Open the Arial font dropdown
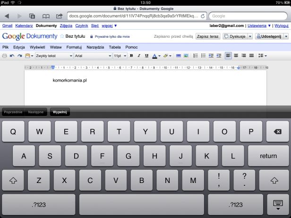The height and width of the screenshot is (218, 291). [x=93, y=56]
